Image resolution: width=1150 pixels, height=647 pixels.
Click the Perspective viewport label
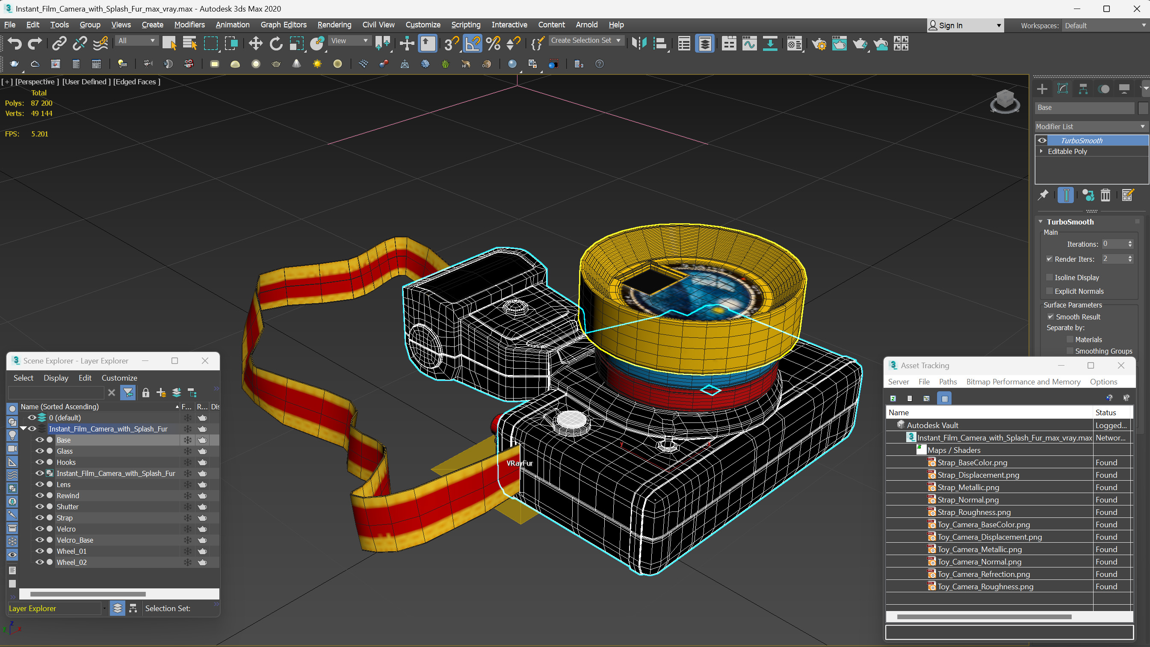pyautogui.click(x=38, y=81)
